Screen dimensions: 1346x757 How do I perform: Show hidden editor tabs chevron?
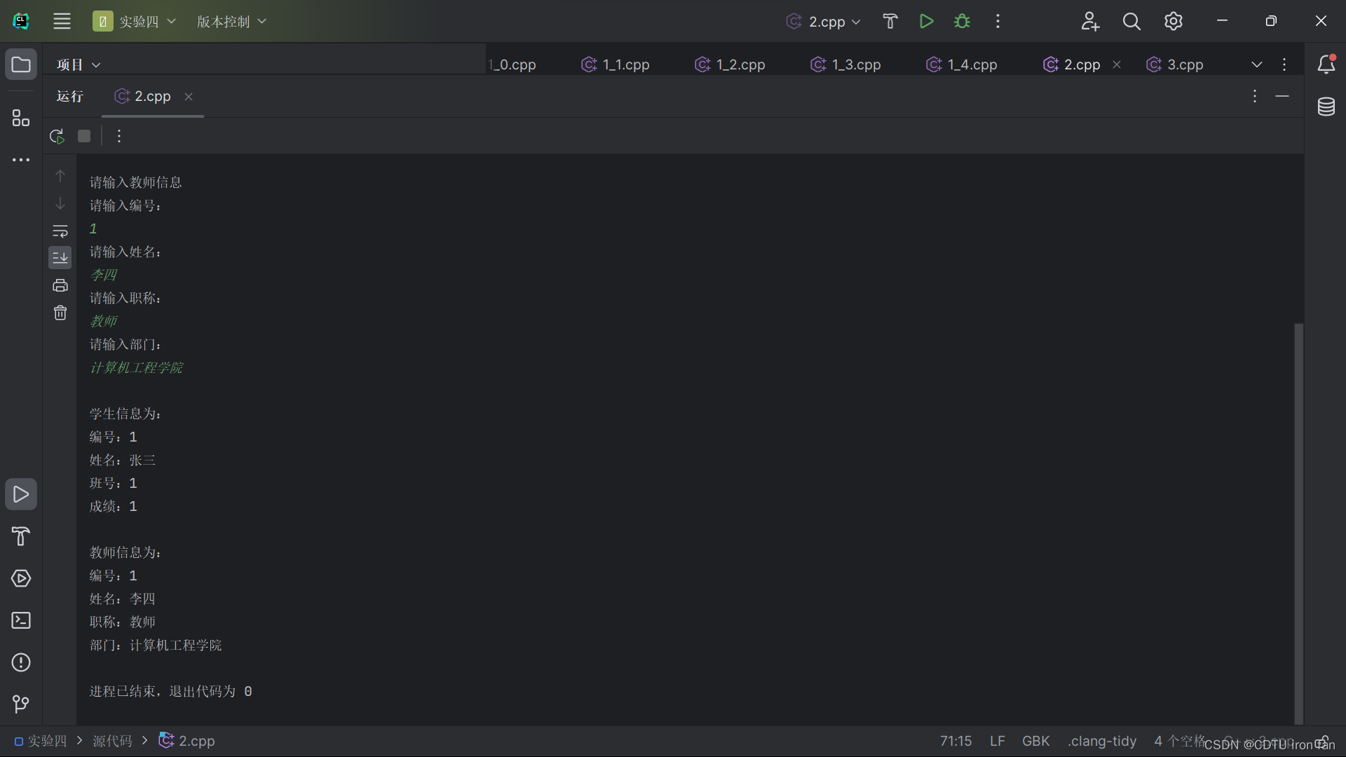point(1256,64)
